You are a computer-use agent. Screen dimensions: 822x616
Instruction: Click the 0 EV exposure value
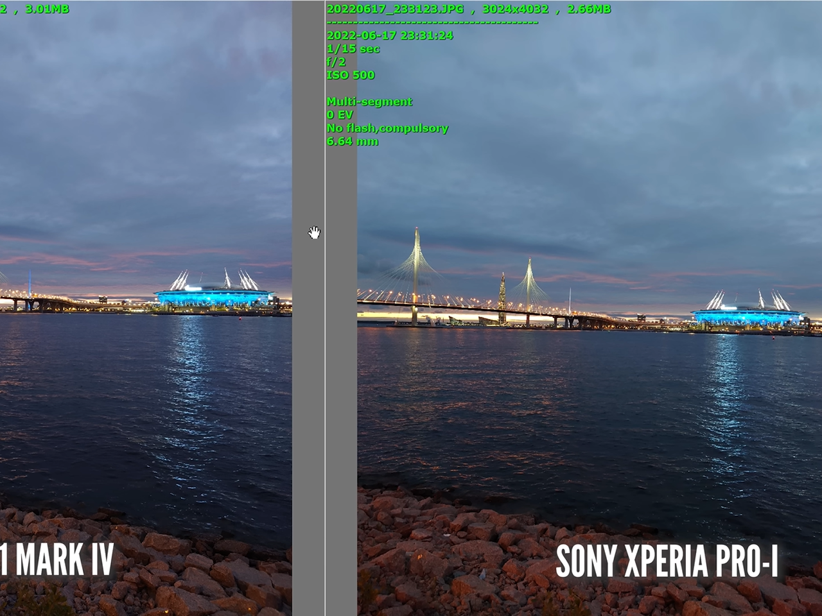click(x=340, y=115)
